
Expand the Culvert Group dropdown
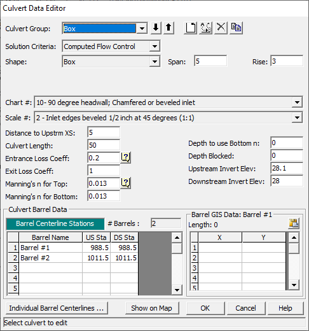[x=142, y=28]
